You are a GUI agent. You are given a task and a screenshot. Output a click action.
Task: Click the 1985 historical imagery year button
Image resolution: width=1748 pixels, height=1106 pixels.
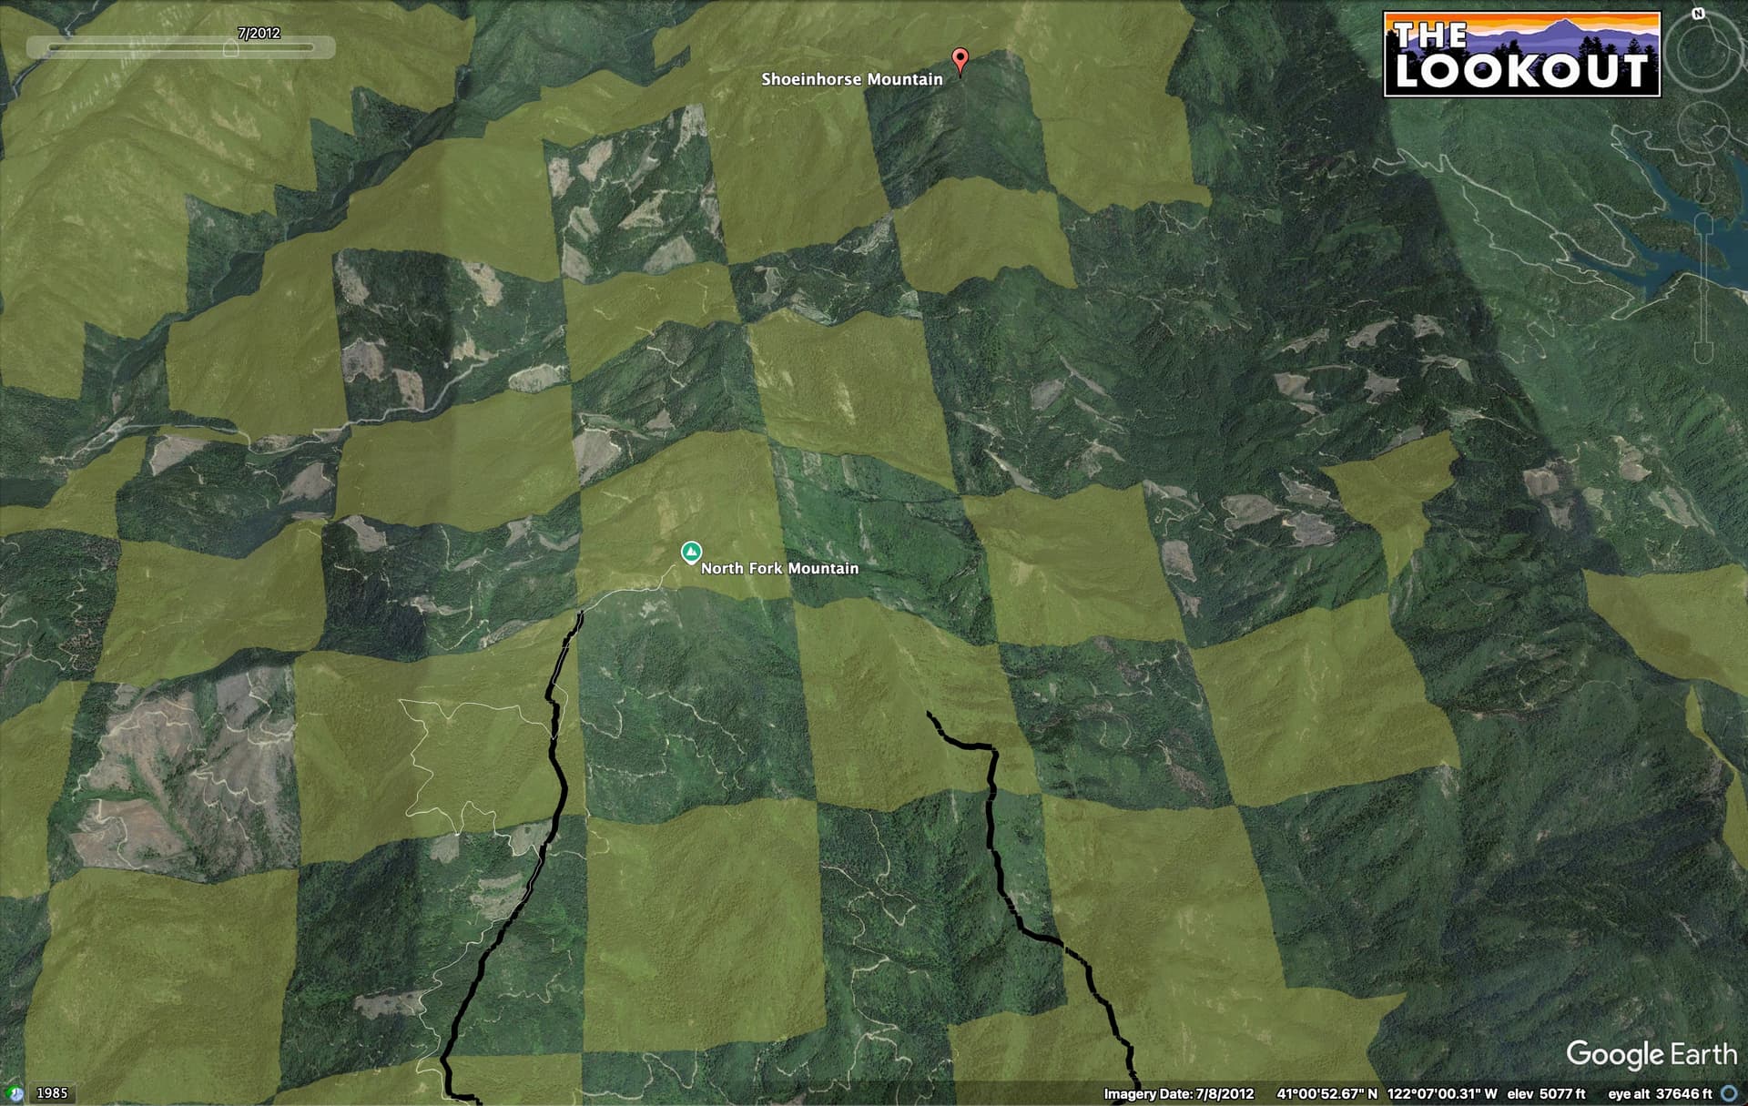(x=52, y=1093)
